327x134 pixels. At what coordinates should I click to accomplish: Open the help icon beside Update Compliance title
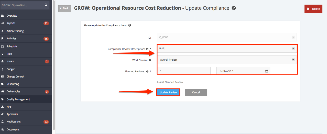[x=234, y=8]
